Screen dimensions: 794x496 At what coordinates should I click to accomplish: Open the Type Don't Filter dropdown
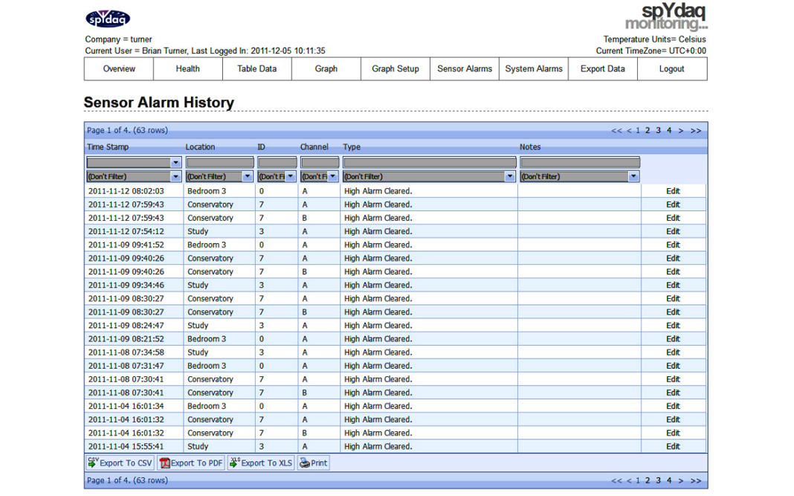[509, 177]
